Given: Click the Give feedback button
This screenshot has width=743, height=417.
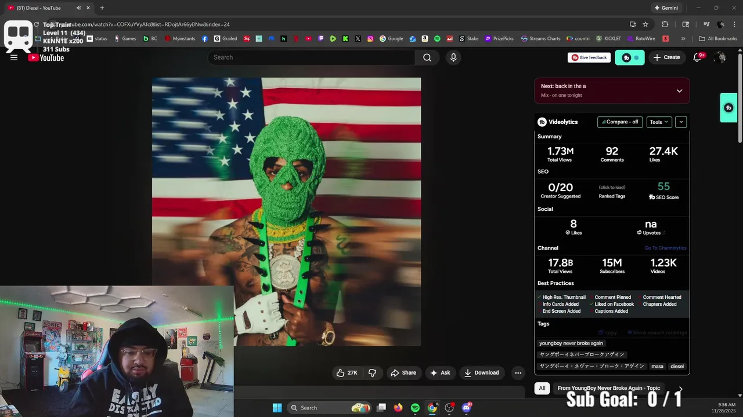Looking at the screenshot, I should click(589, 57).
